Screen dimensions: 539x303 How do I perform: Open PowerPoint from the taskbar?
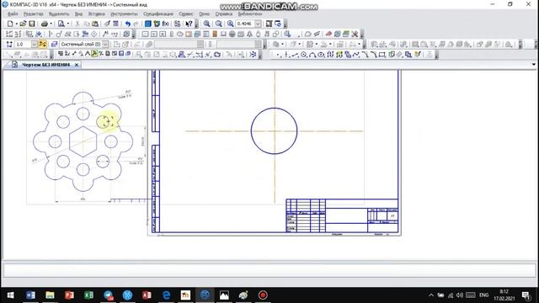click(x=69, y=295)
